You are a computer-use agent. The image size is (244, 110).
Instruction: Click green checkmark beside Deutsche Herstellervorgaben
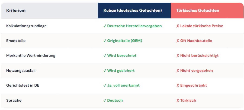105,26
